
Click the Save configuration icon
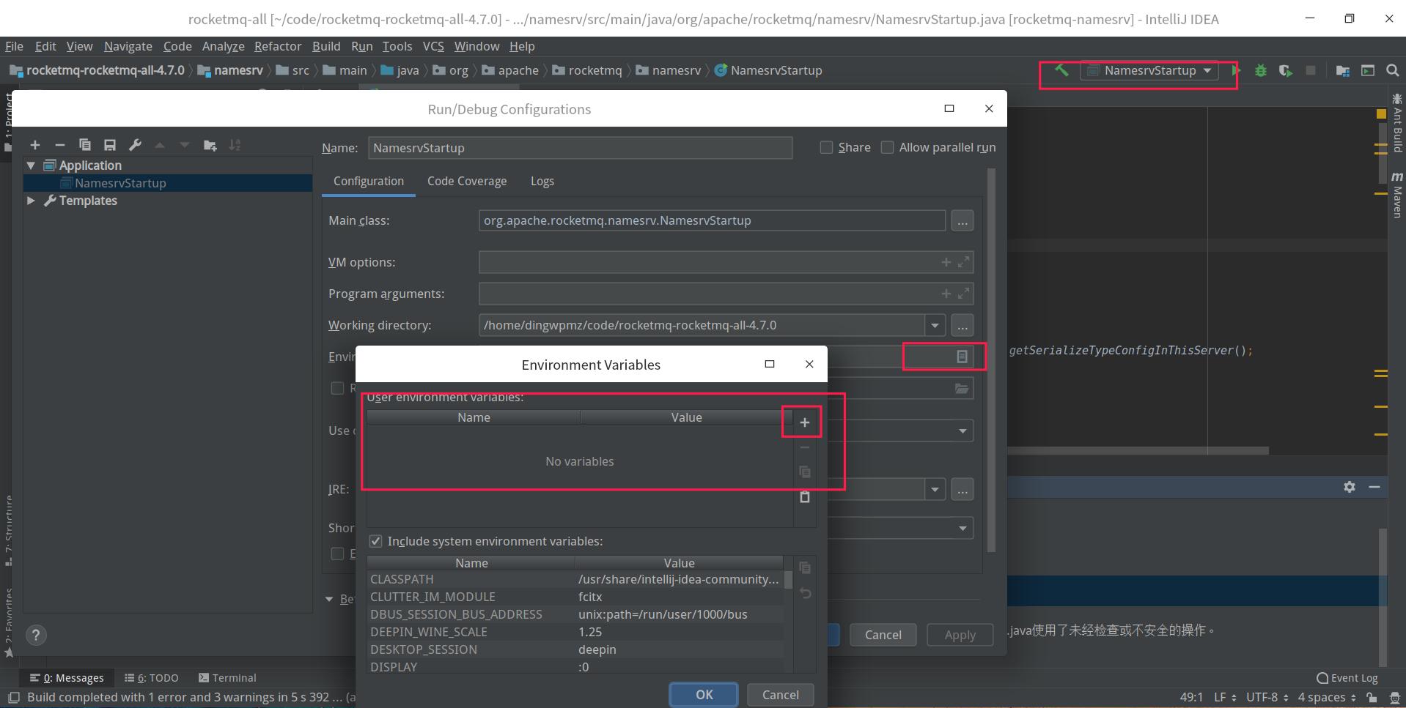110,144
